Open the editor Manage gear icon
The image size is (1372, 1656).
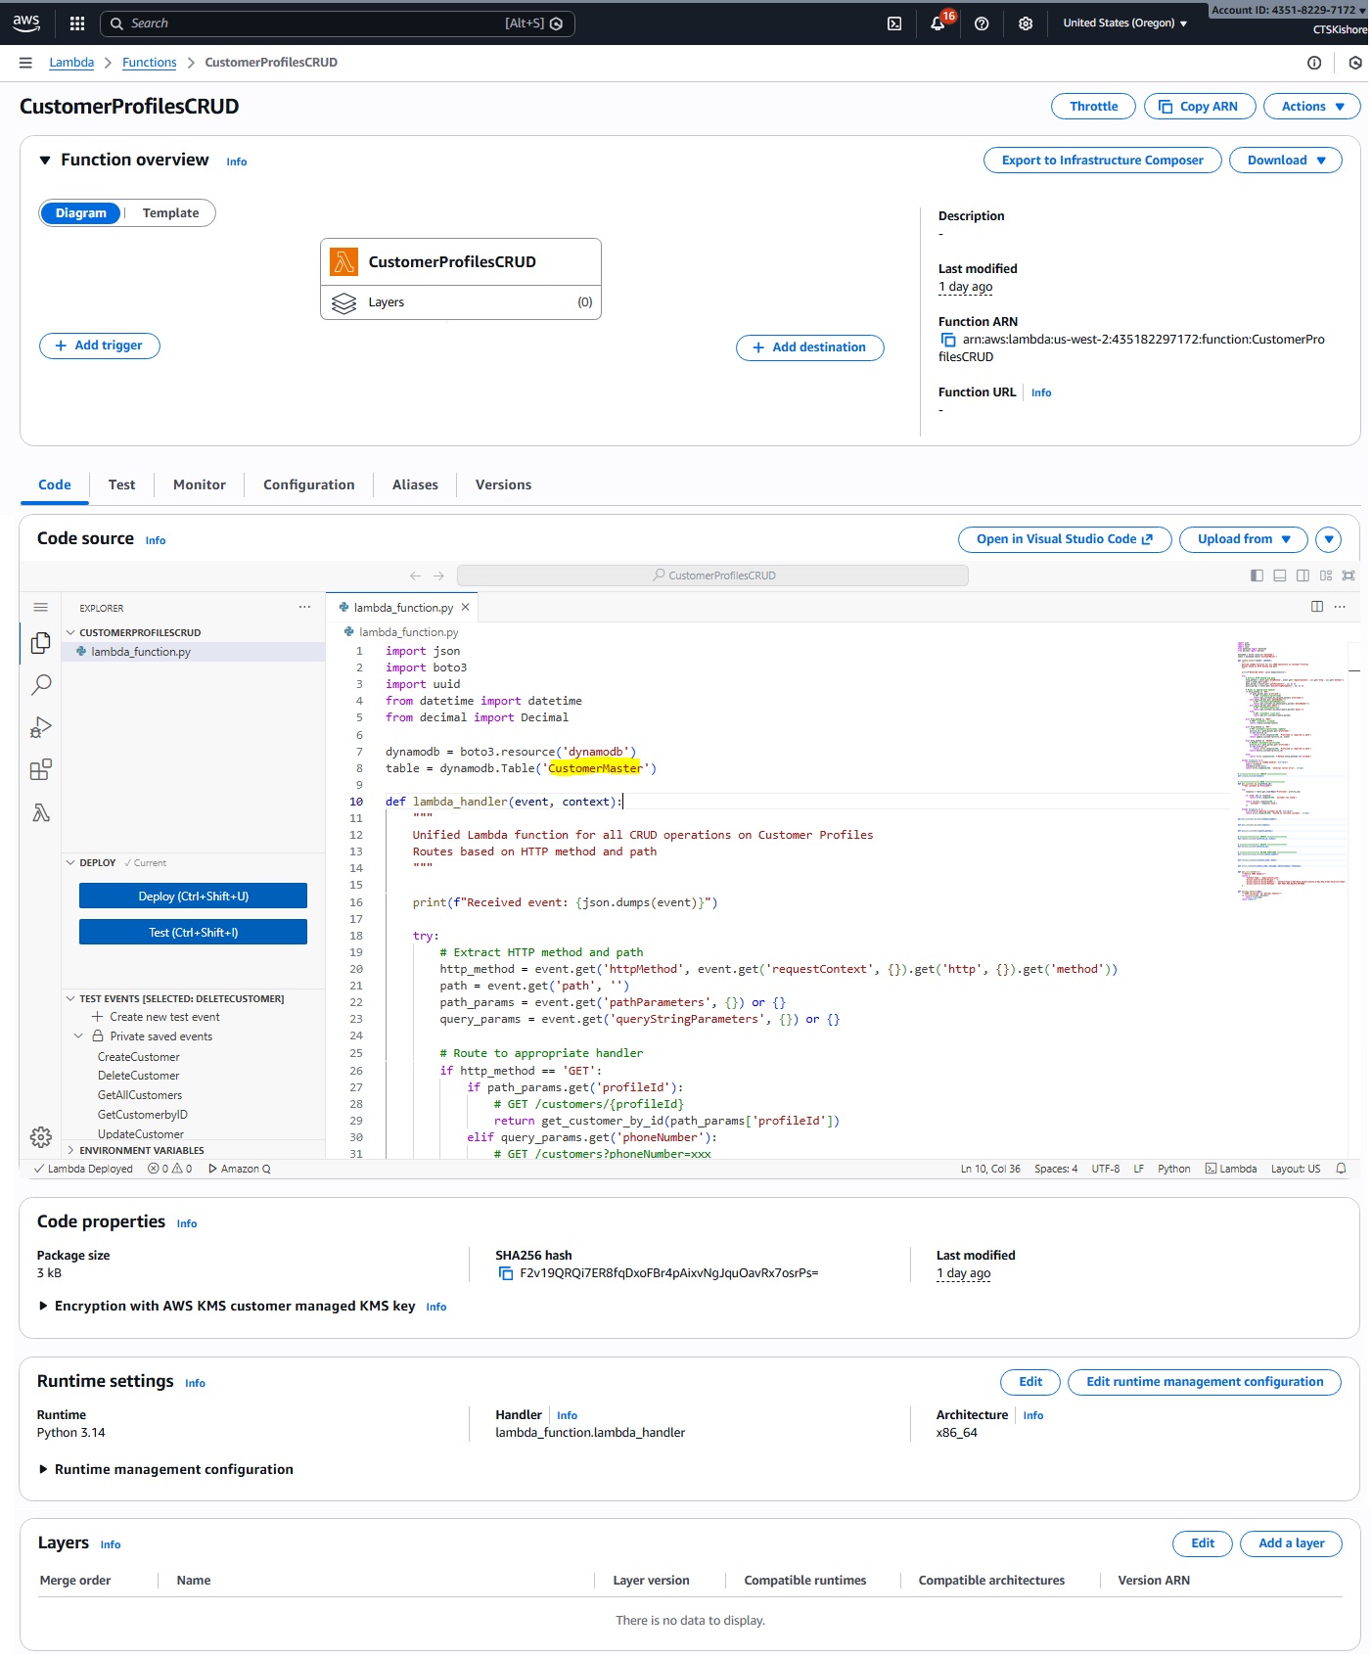(x=41, y=1137)
